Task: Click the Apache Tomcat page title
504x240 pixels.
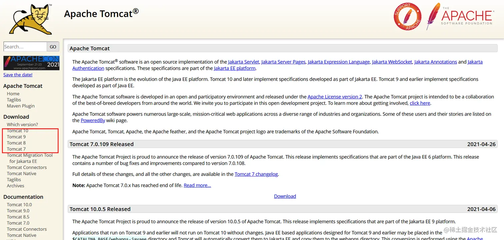Action: (x=101, y=14)
